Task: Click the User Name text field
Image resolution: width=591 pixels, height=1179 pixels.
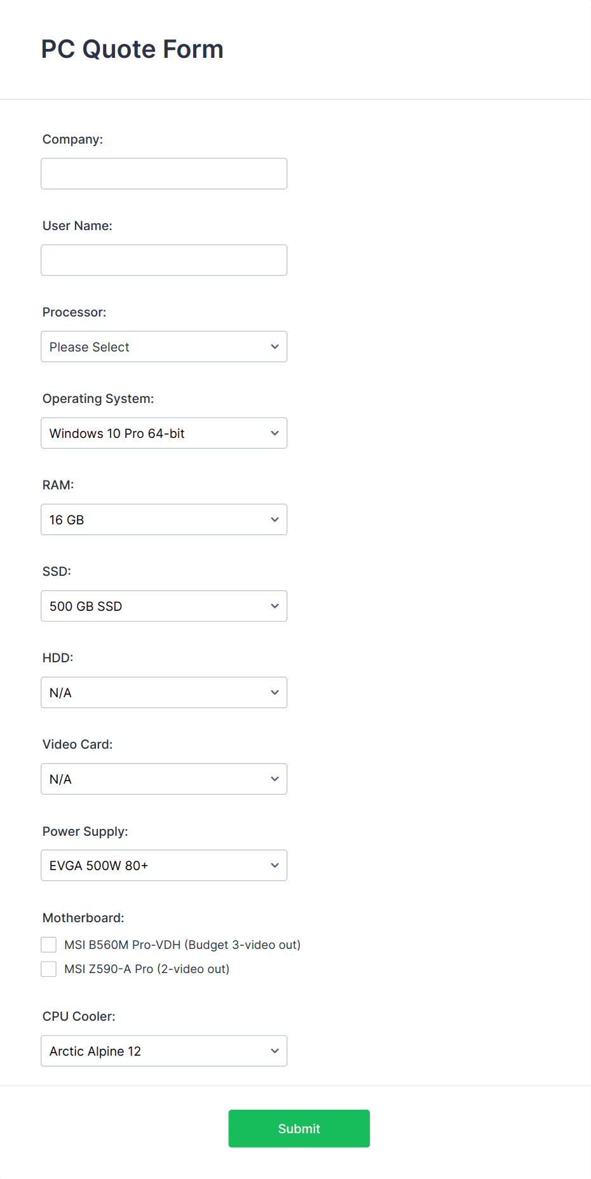Action: point(164,259)
